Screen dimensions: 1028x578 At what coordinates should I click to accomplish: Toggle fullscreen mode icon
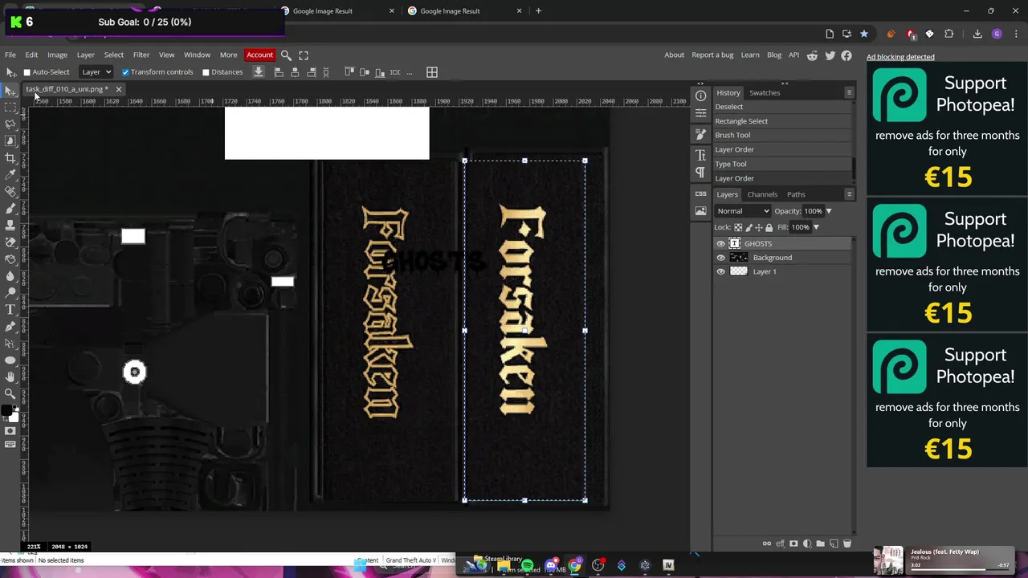[x=304, y=55]
